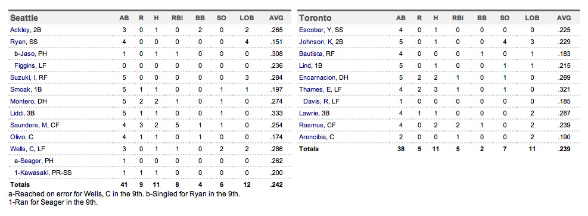
Task: Open Olivo catcher link
Action: point(18,137)
